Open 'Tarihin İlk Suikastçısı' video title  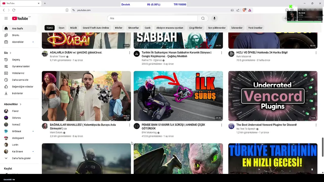click(x=177, y=54)
